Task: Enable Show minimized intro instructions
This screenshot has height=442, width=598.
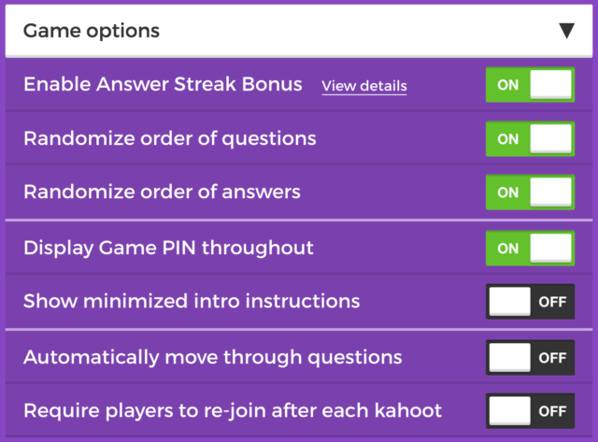Action: [529, 302]
